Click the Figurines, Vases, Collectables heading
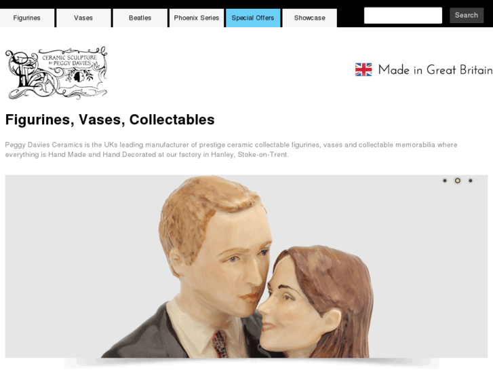Image resolution: width=493 pixels, height=370 pixels. coord(110,119)
